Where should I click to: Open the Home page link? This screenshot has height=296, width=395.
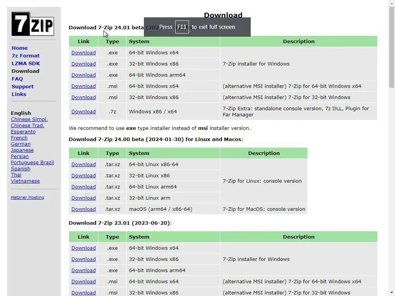point(20,48)
